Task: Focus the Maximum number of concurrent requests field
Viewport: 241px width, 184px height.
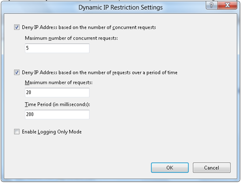Action: click(57, 48)
